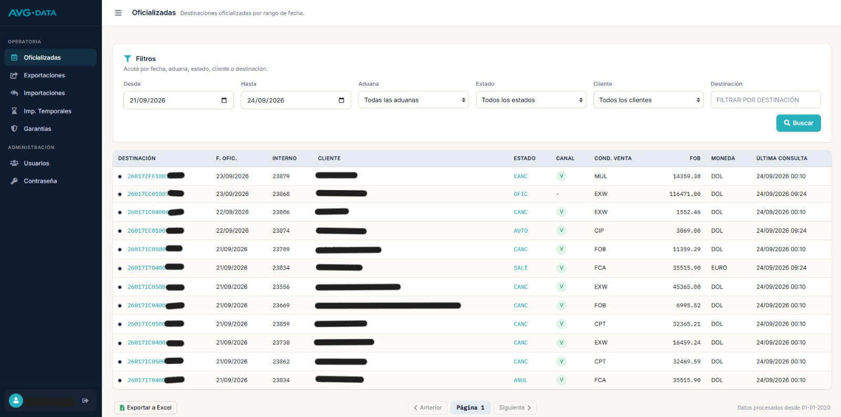Open calendar picker in Desde field
841x417 pixels.
224,100
